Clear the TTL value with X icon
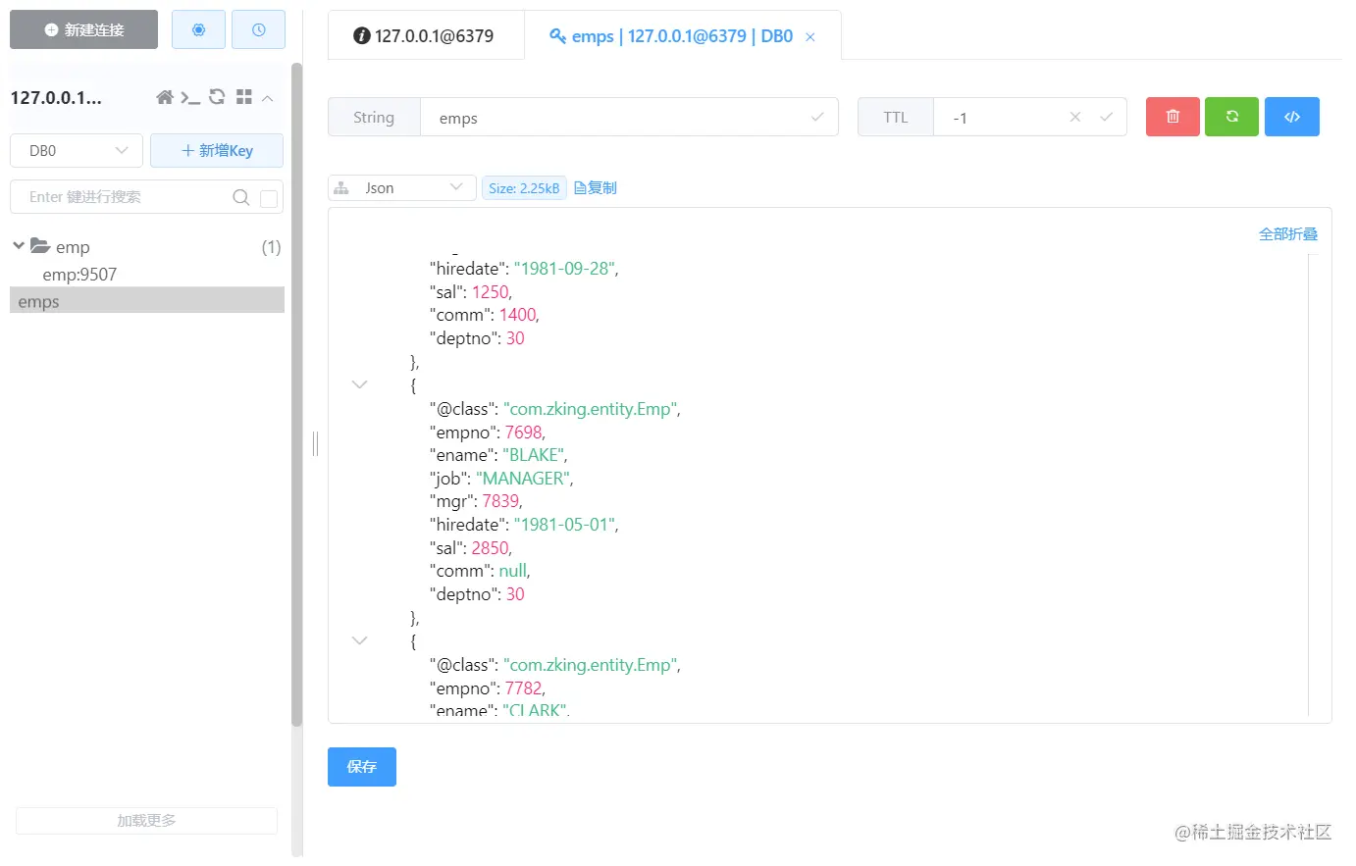The image size is (1356, 866). (x=1075, y=117)
